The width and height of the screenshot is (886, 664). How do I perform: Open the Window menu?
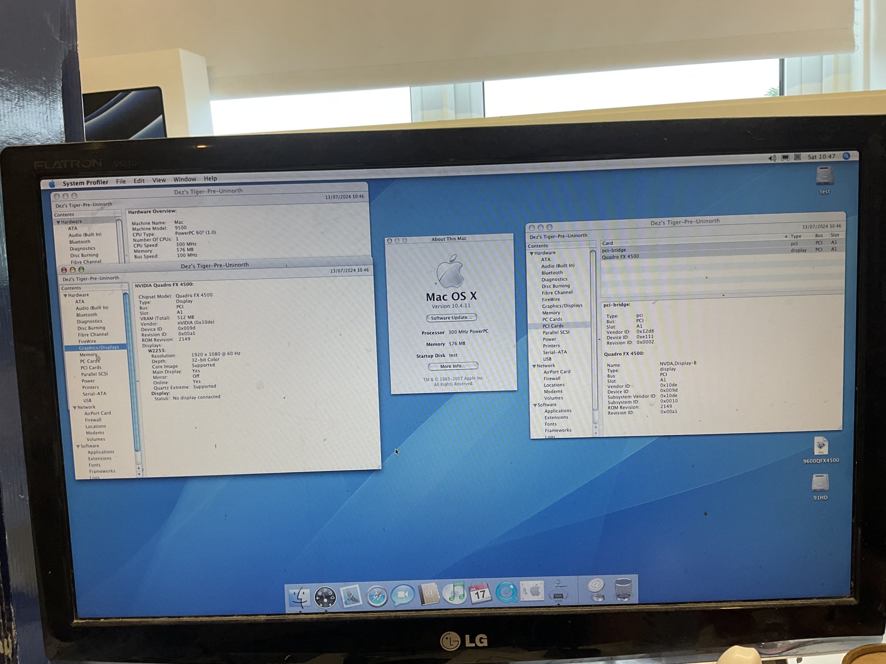click(x=185, y=179)
